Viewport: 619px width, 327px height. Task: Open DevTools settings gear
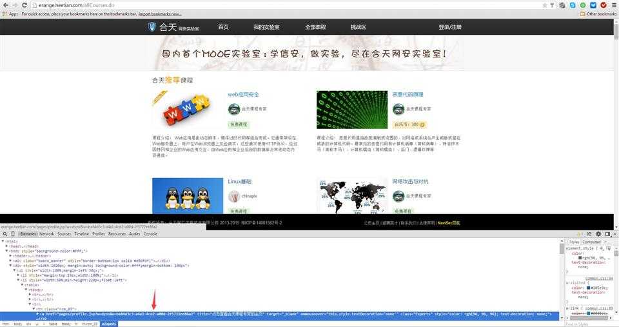598,233
